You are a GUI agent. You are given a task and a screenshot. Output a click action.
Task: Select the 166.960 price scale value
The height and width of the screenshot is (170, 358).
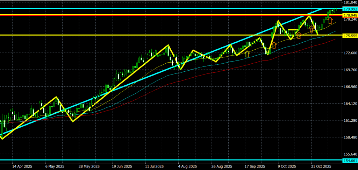click(x=350, y=87)
